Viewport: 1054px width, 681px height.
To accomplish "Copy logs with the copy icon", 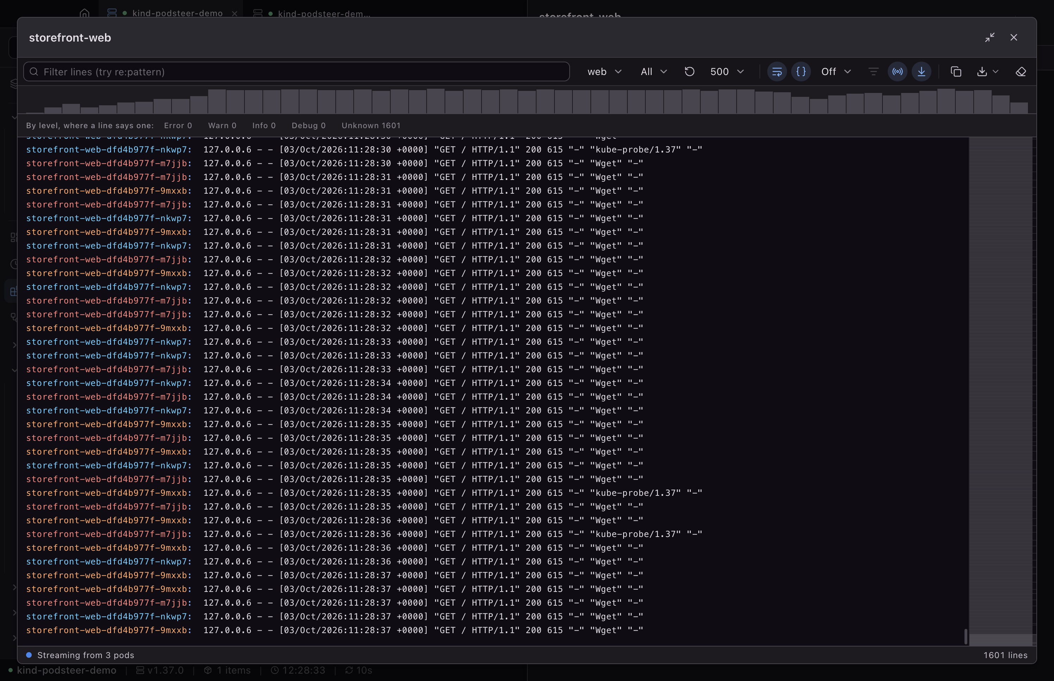I will (x=956, y=71).
